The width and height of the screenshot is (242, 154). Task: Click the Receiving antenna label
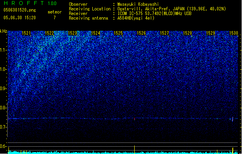[88, 18]
